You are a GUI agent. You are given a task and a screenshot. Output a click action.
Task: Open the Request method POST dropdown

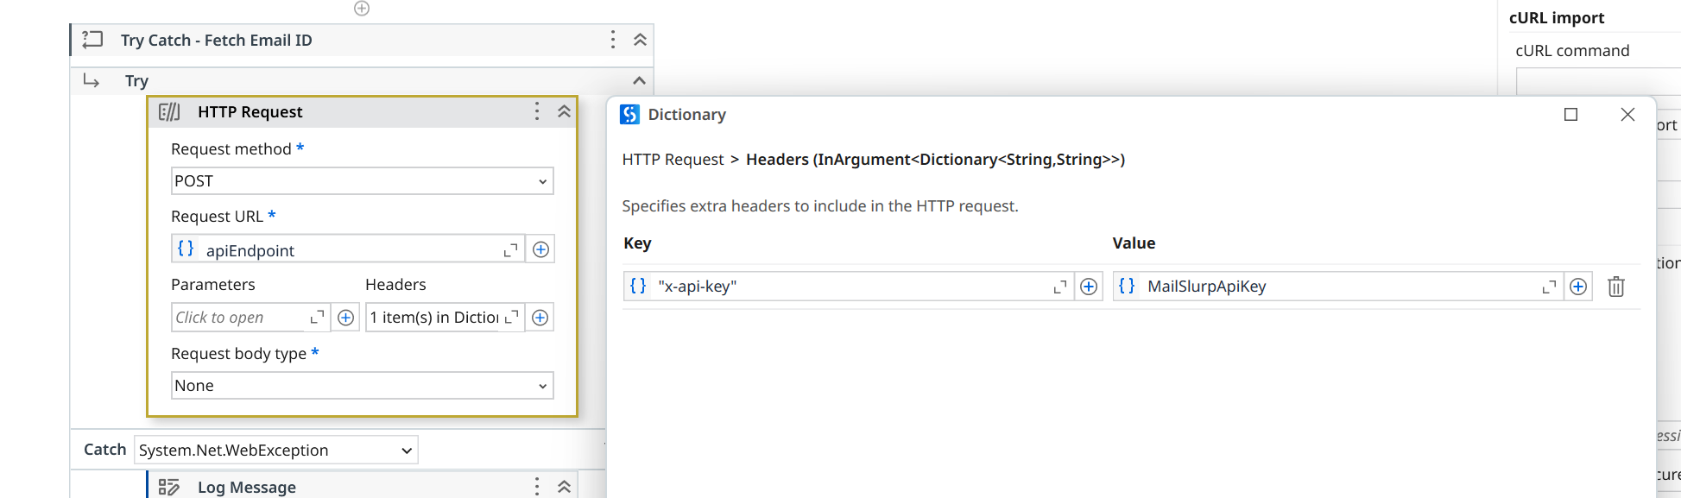click(x=362, y=181)
